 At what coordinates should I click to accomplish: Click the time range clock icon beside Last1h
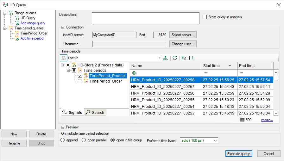pos(63,58)
